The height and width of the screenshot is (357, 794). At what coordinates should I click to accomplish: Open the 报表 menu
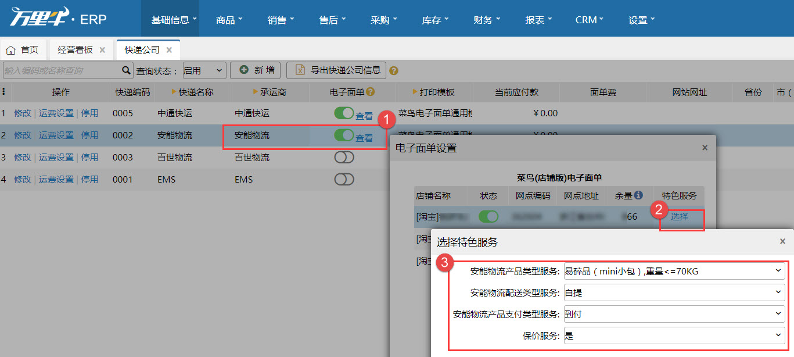coord(538,20)
